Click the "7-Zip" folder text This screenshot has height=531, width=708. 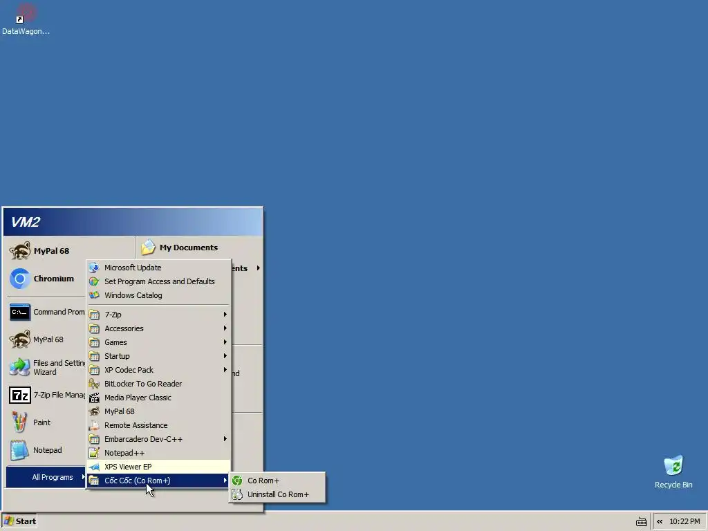(x=113, y=315)
